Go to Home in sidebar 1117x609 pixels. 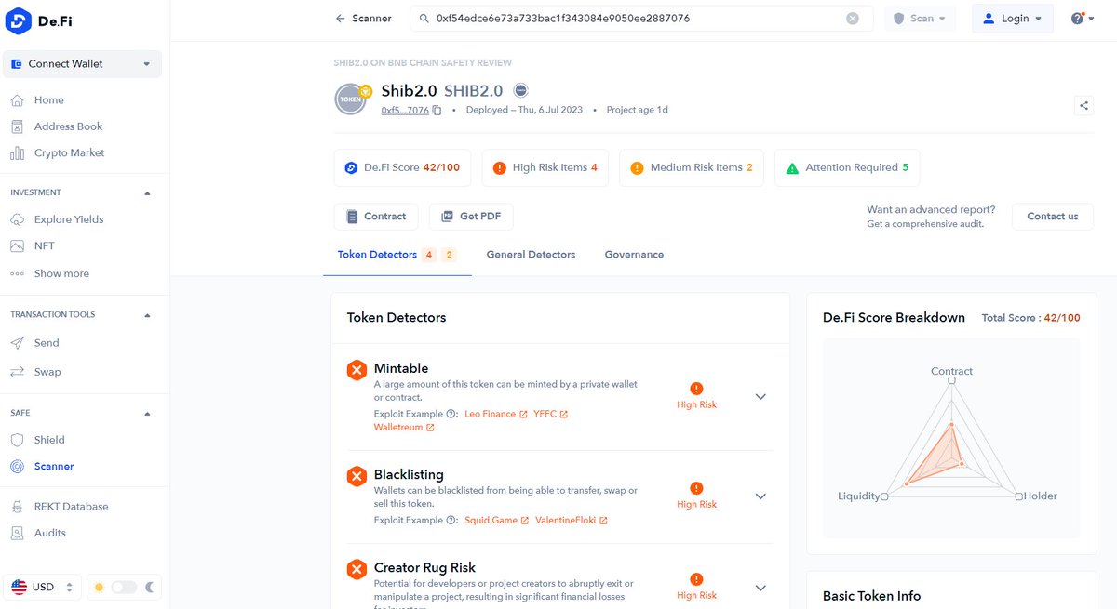coord(48,100)
